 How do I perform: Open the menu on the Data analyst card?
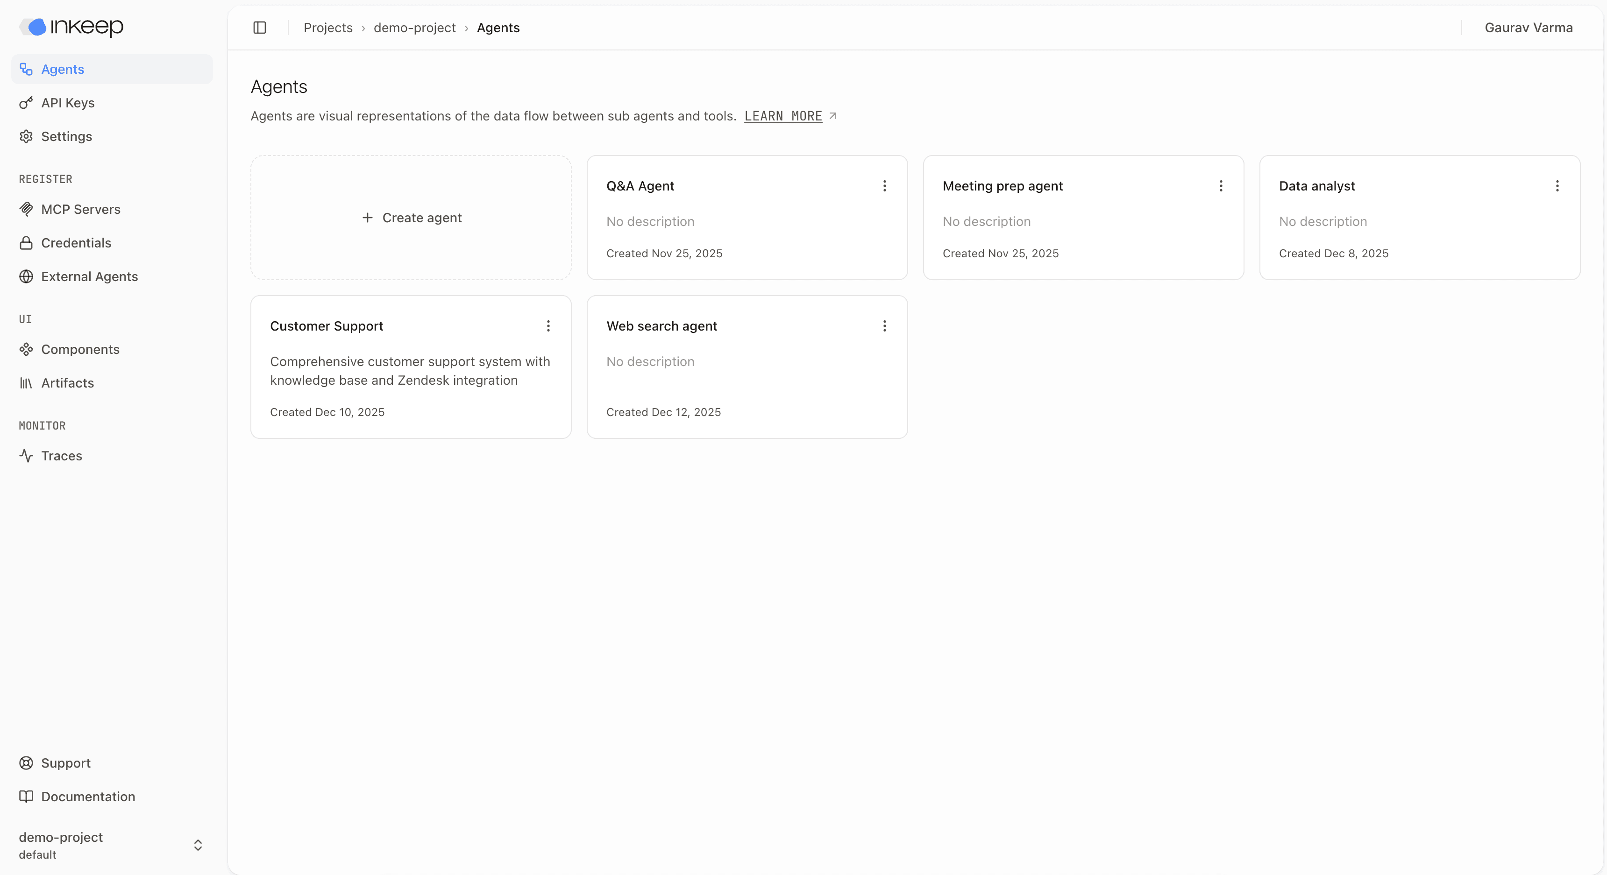[1557, 186]
